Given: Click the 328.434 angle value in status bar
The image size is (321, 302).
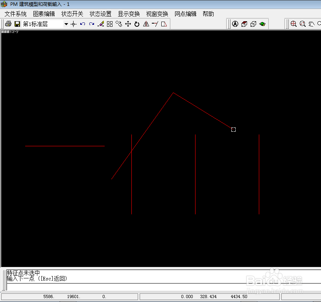Looking at the screenshot, I should [x=208, y=296].
